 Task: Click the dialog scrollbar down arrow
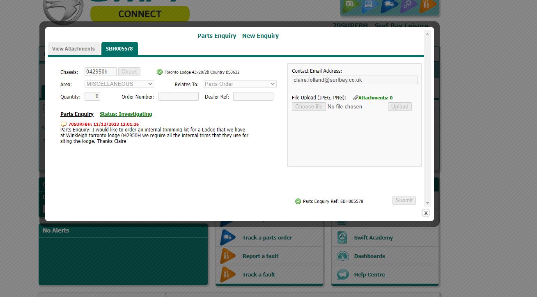(427, 203)
